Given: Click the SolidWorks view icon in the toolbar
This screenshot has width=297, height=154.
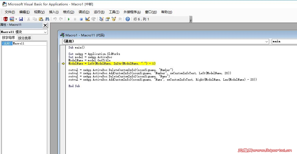Looking at the screenshot, I should pyautogui.click(x=5, y=19).
